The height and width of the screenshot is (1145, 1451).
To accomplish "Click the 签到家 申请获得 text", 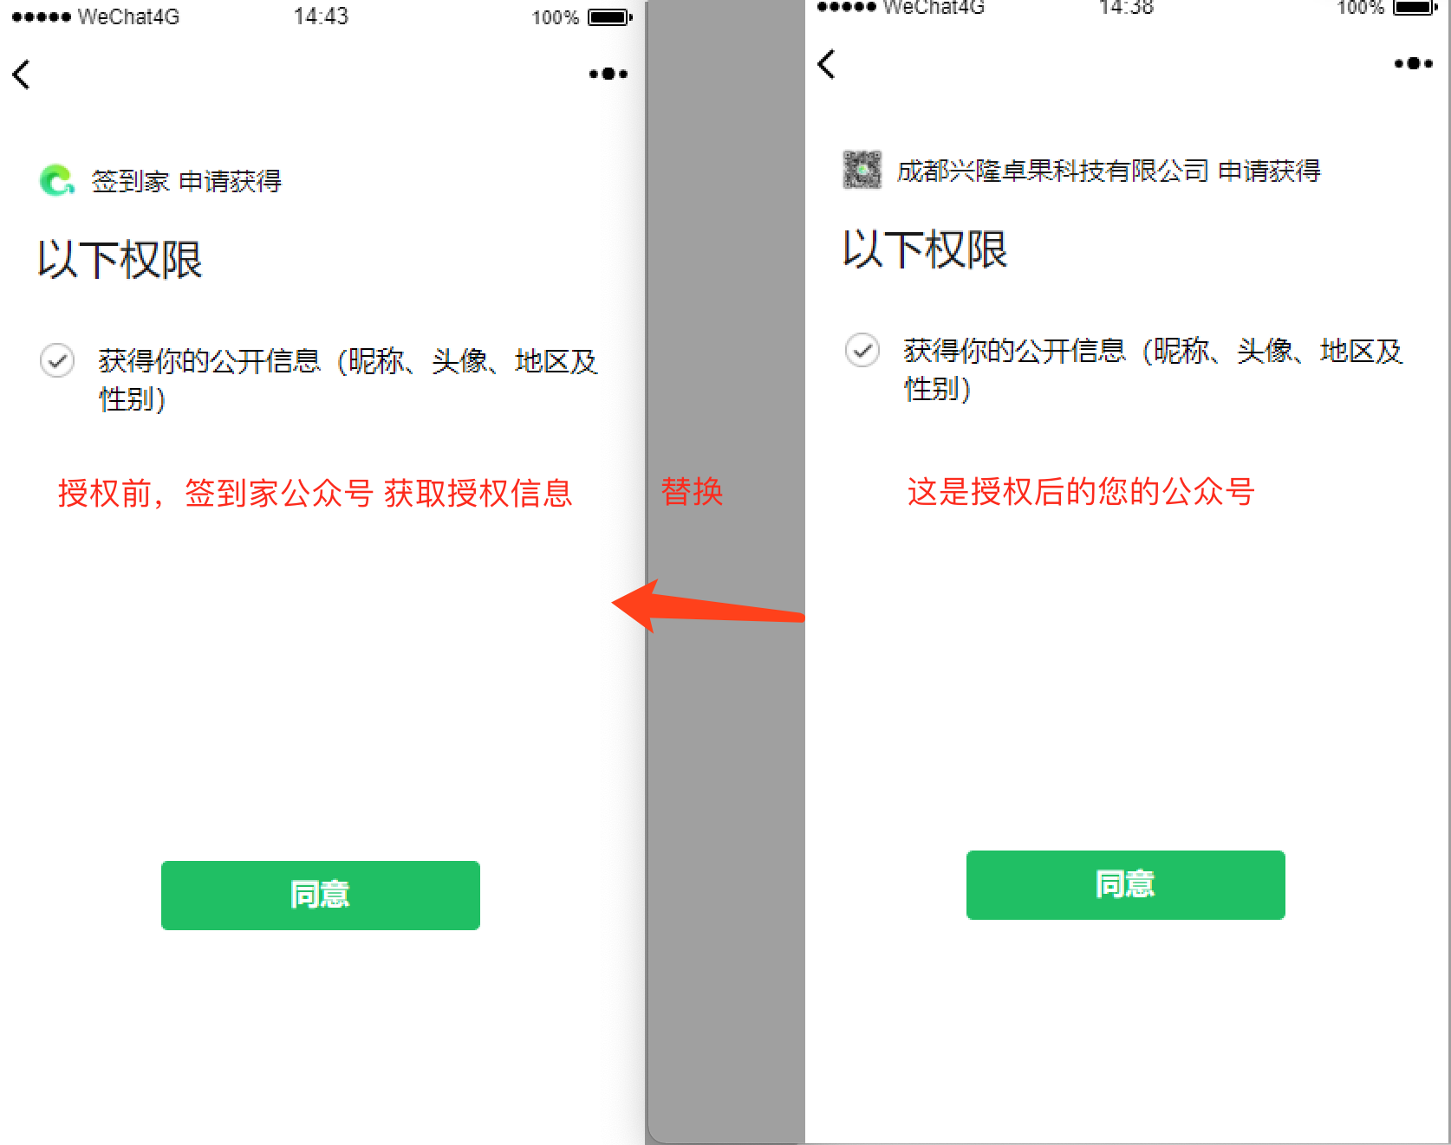I will tap(186, 181).
